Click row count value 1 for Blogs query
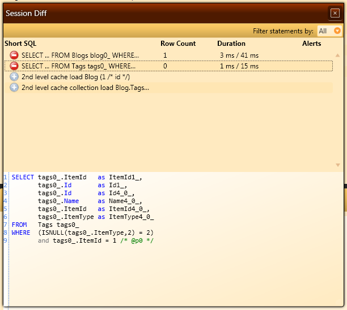Image resolution: width=347 pixels, height=310 pixels. pyautogui.click(x=165, y=55)
